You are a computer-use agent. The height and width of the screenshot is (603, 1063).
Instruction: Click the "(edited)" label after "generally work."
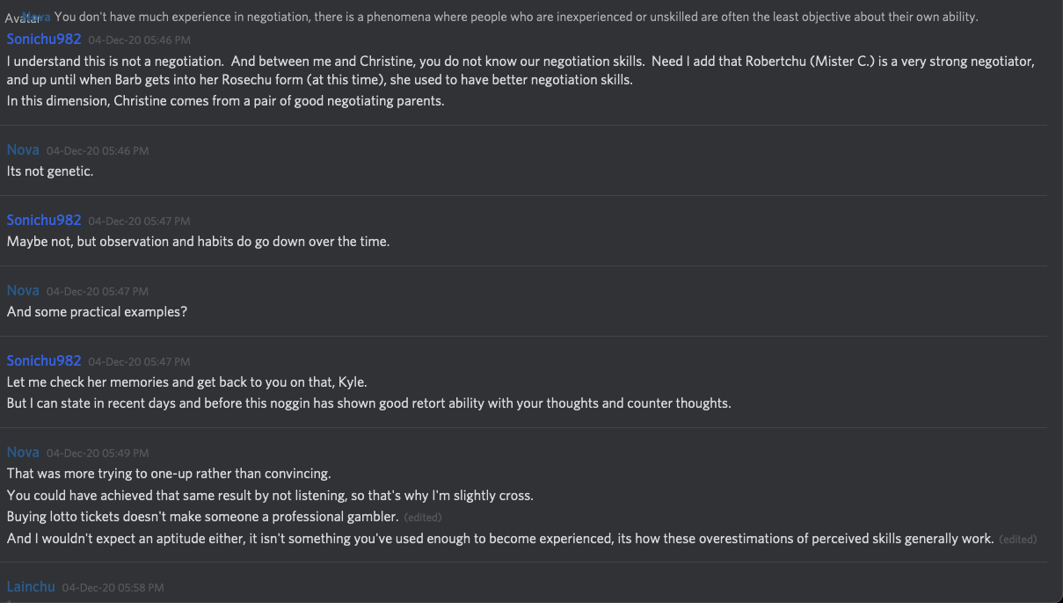coord(1017,539)
